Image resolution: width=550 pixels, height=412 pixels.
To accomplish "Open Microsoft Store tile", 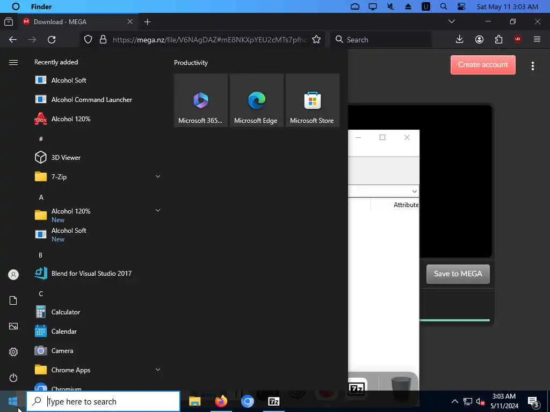I will [312, 100].
